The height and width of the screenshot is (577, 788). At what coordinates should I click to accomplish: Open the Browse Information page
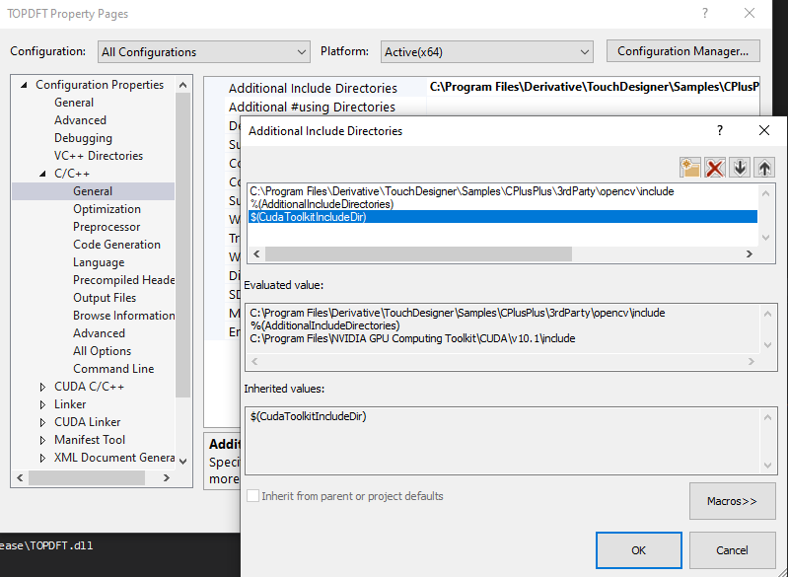[123, 316]
